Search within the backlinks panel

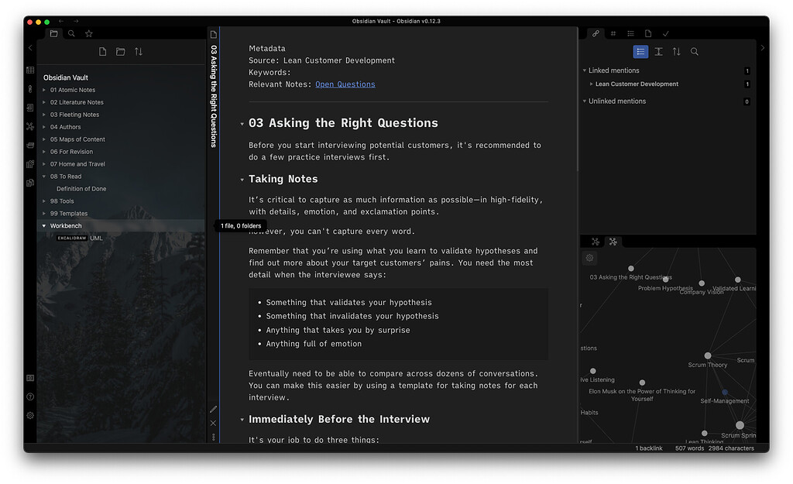click(694, 51)
